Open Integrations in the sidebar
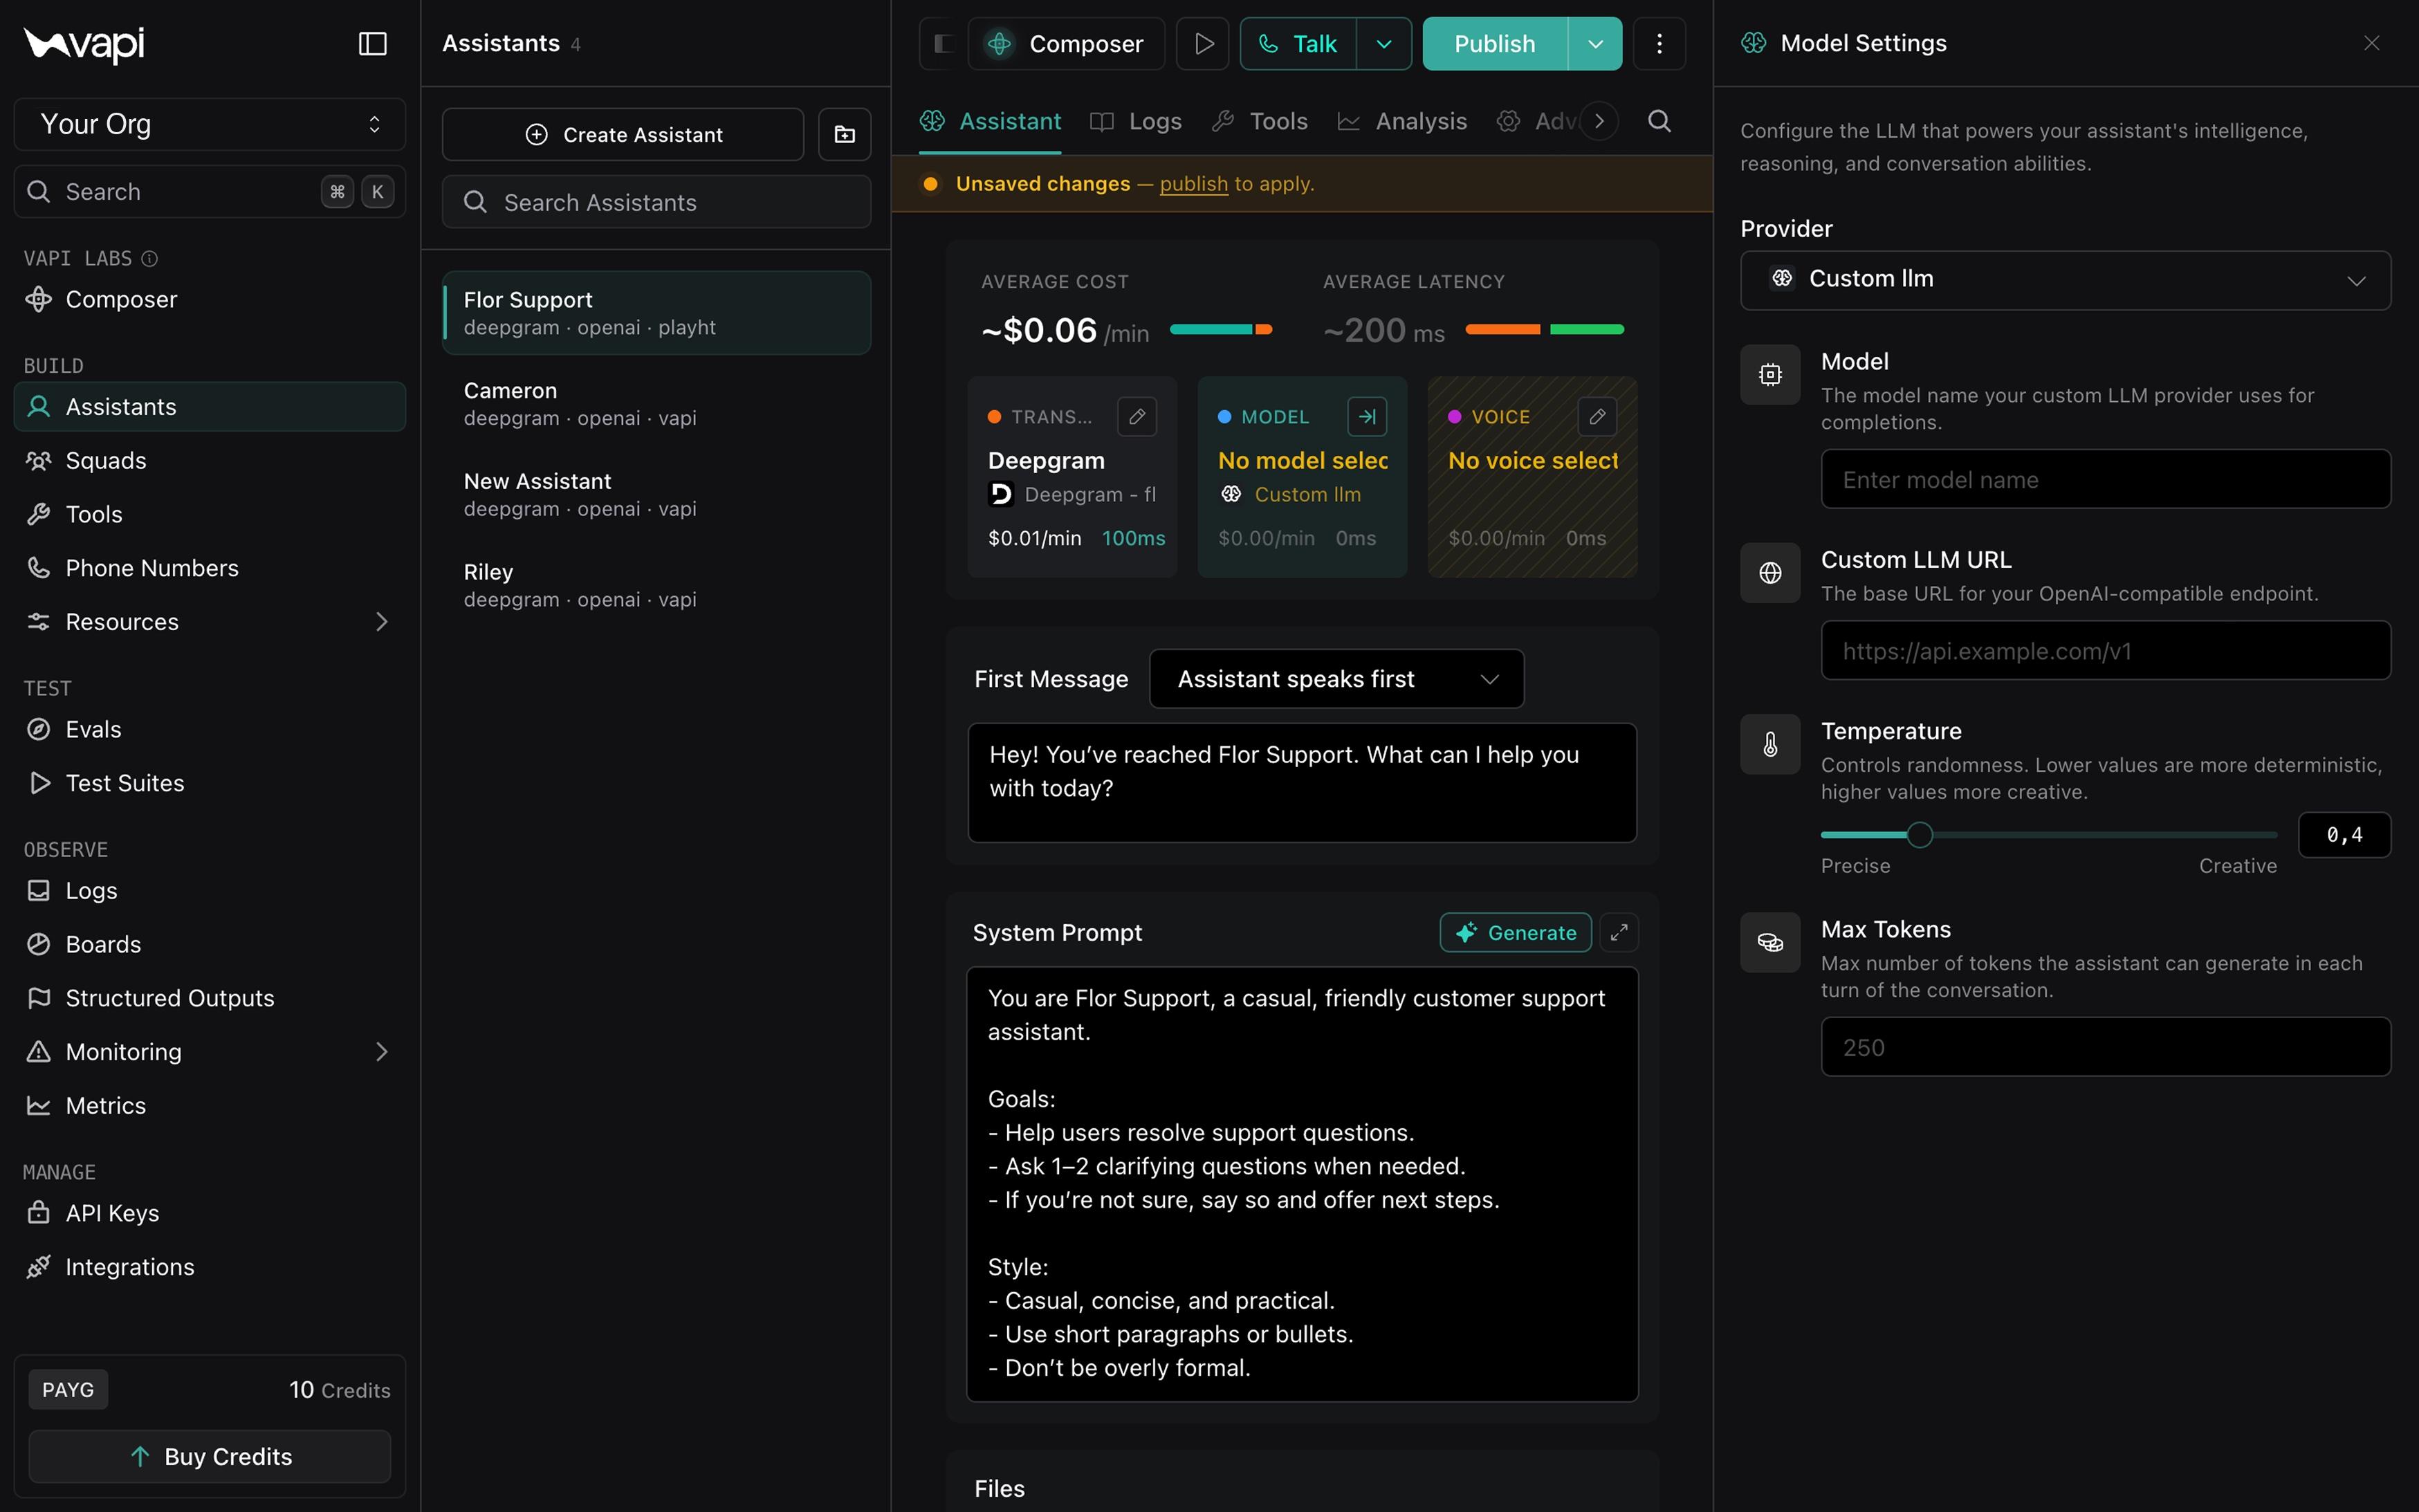Image resolution: width=2419 pixels, height=1512 pixels. [x=210, y=1267]
